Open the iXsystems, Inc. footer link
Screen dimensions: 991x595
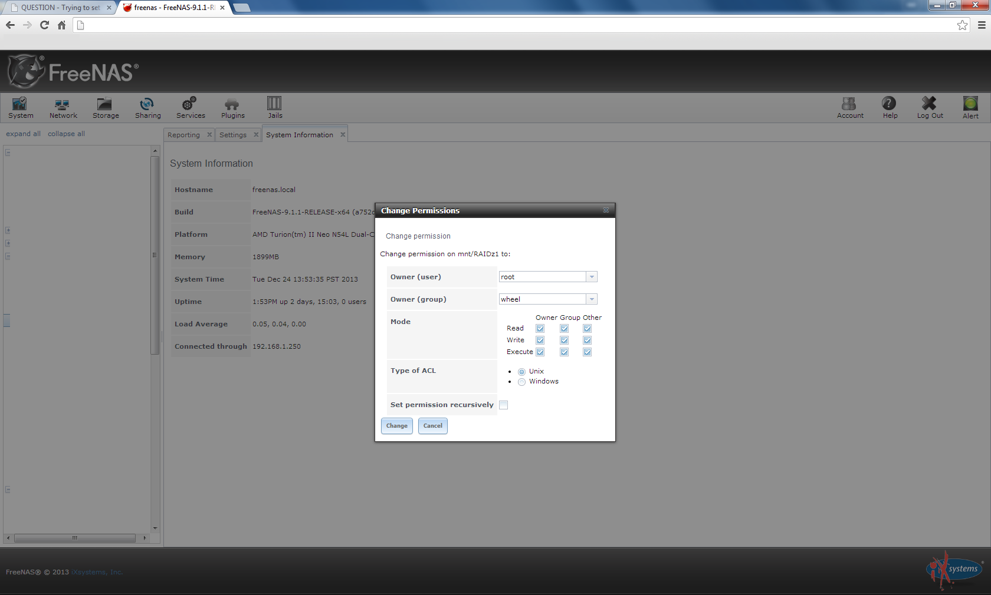(x=97, y=572)
